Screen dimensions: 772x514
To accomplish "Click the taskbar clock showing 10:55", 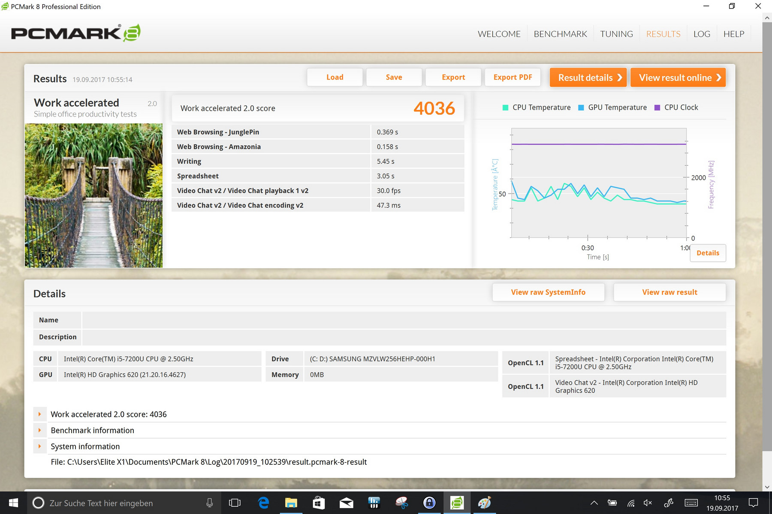I will [x=722, y=503].
